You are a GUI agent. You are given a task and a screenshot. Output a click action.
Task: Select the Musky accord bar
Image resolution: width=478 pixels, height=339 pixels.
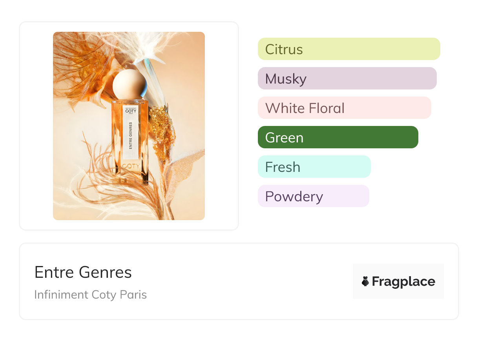click(347, 78)
